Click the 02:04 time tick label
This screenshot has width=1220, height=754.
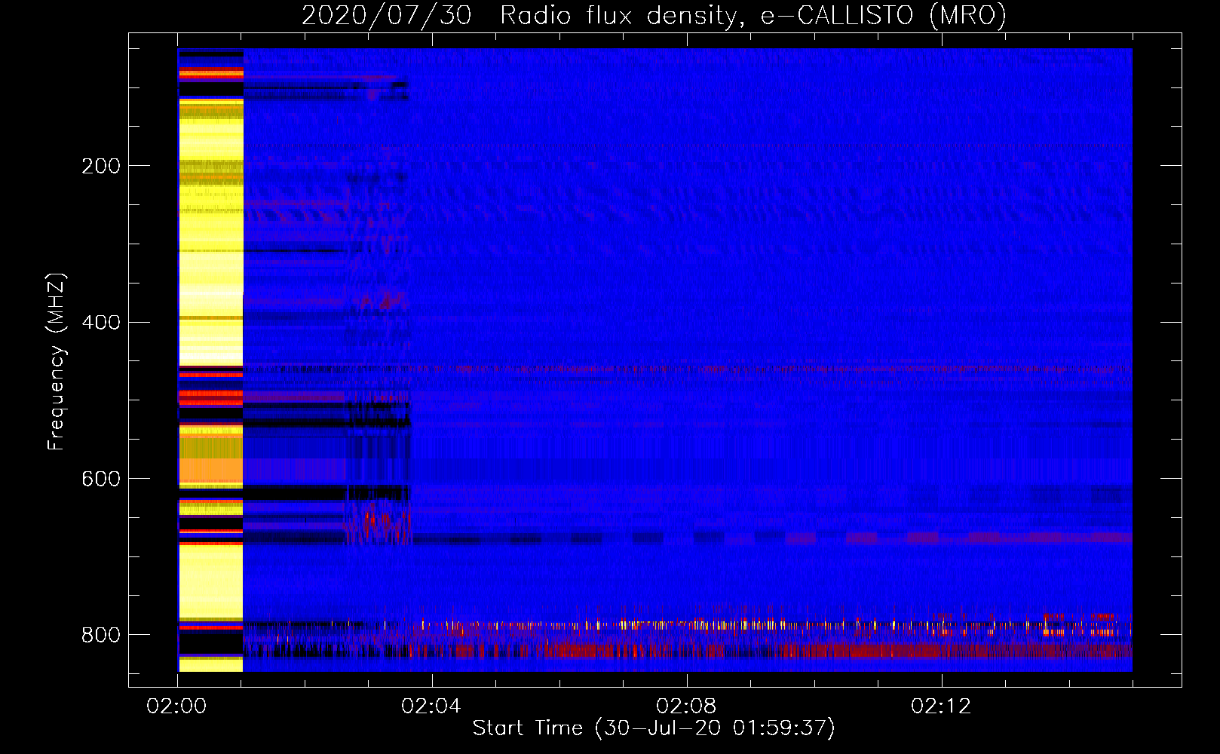pyautogui.click(x=431, y=706)
